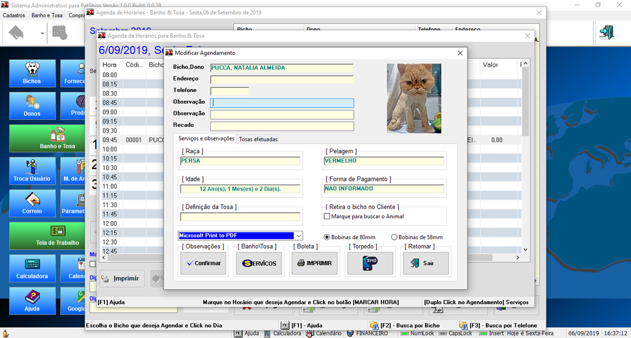The width and height of the screenshot is (631, 338).
Task: Click Imprimir button in the agenda window
Action: tap(122, 278)
